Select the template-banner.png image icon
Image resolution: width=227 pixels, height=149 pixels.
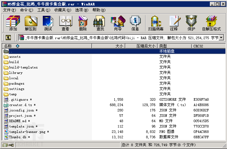(x=6, y=132)
